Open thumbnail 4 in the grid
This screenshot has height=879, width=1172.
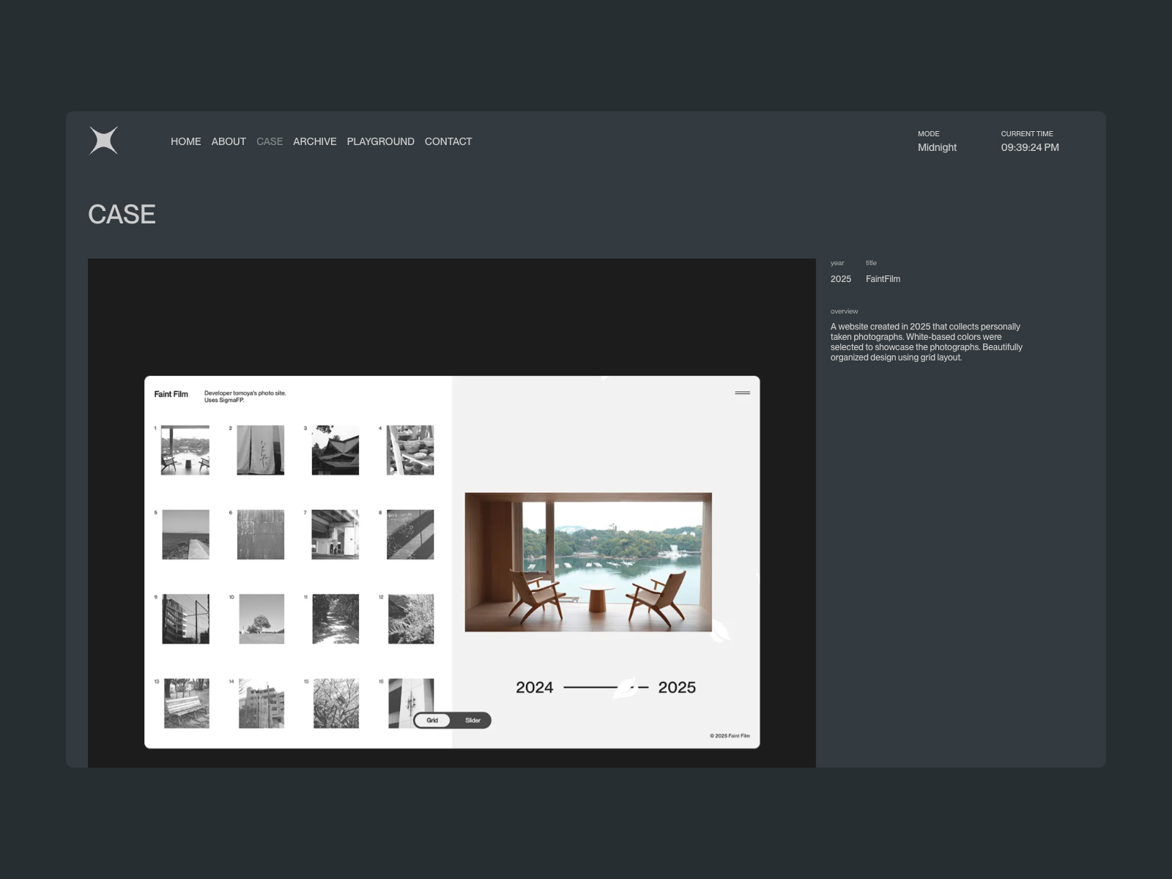[x=410, y=450]
